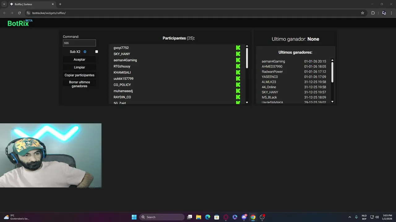Click the Kick icon next to gvoyi7752

pyautogui.click(x=238, y=48)
